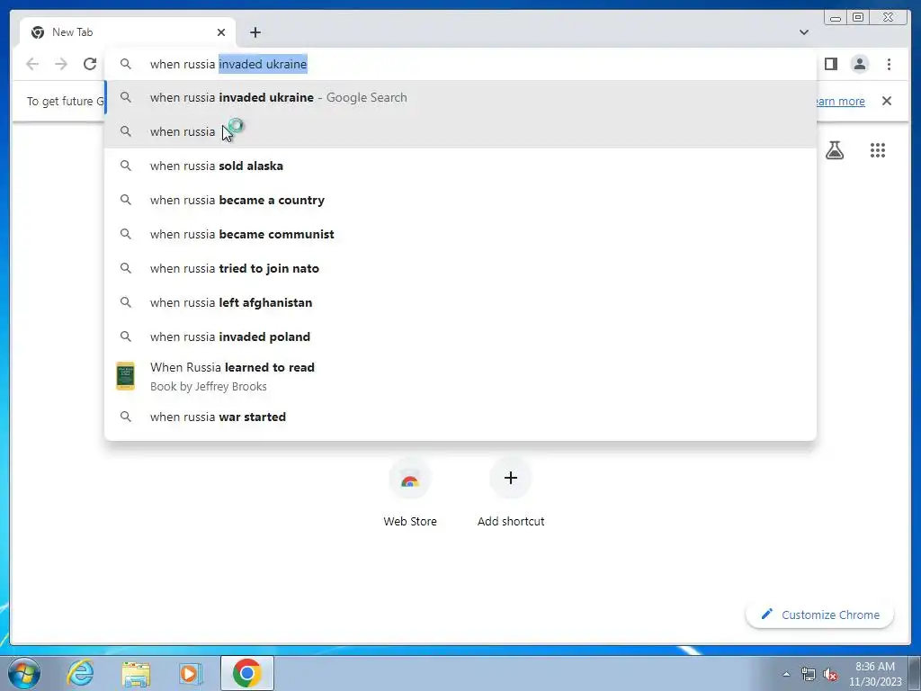This screenshot has width=921, height=691.
Task: Open the clock showing 8:36 AM
Action: 874,674
